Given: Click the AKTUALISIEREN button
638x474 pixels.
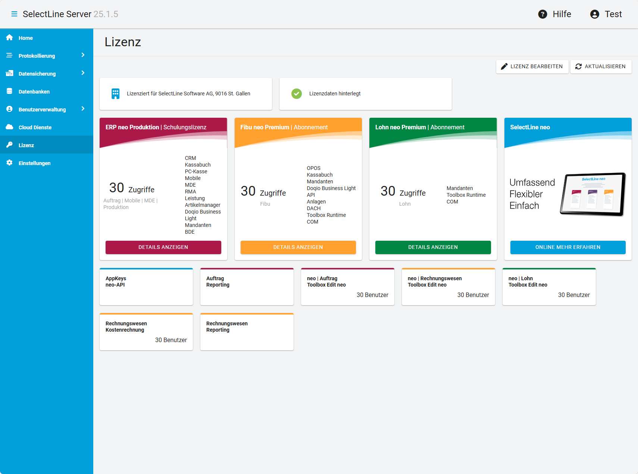Looking at the screenshot, I should pos(601,67).
